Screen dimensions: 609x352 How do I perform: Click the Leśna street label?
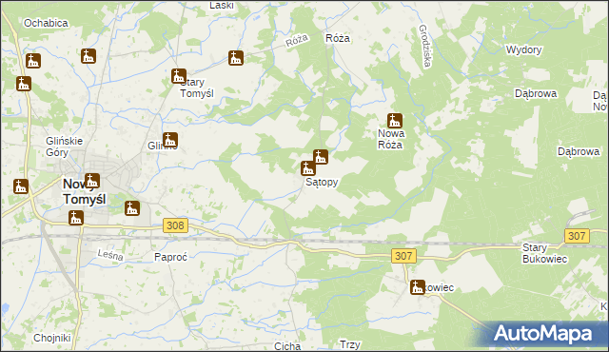point(110,255)
